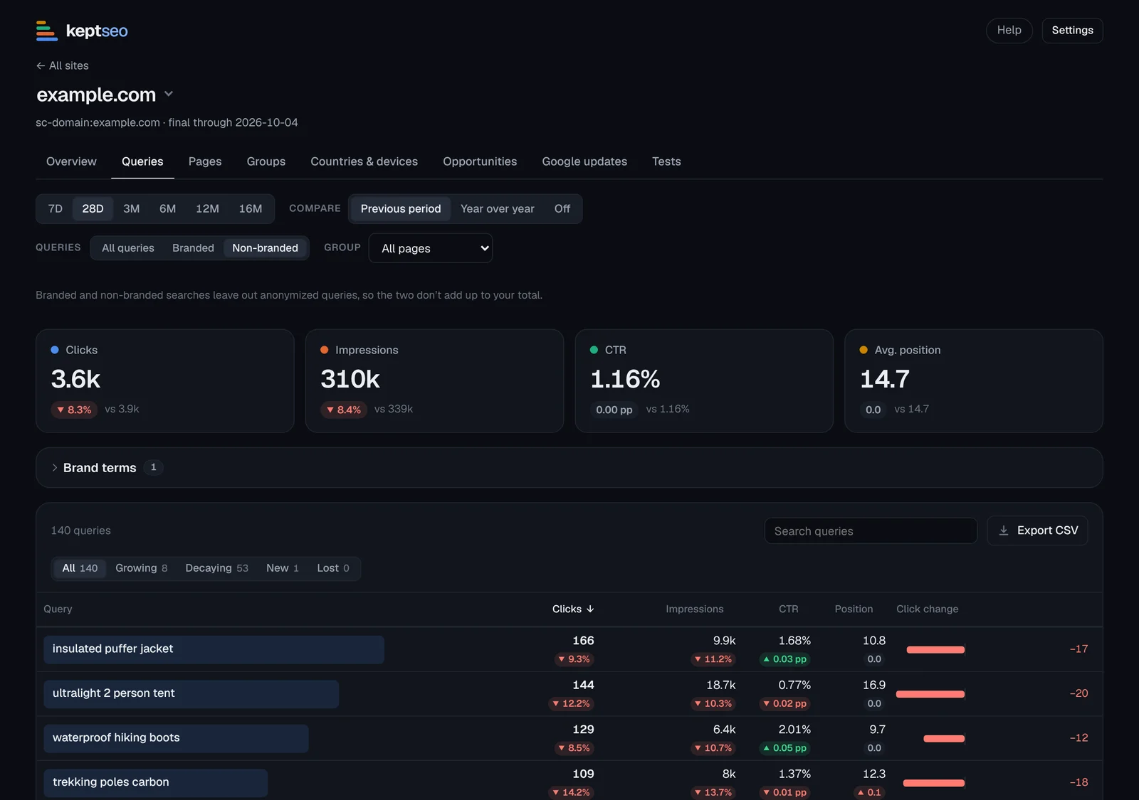This screenshot has height=800, width=1139.
Task: Show only Decaying queries
Action: click(216, 568)
